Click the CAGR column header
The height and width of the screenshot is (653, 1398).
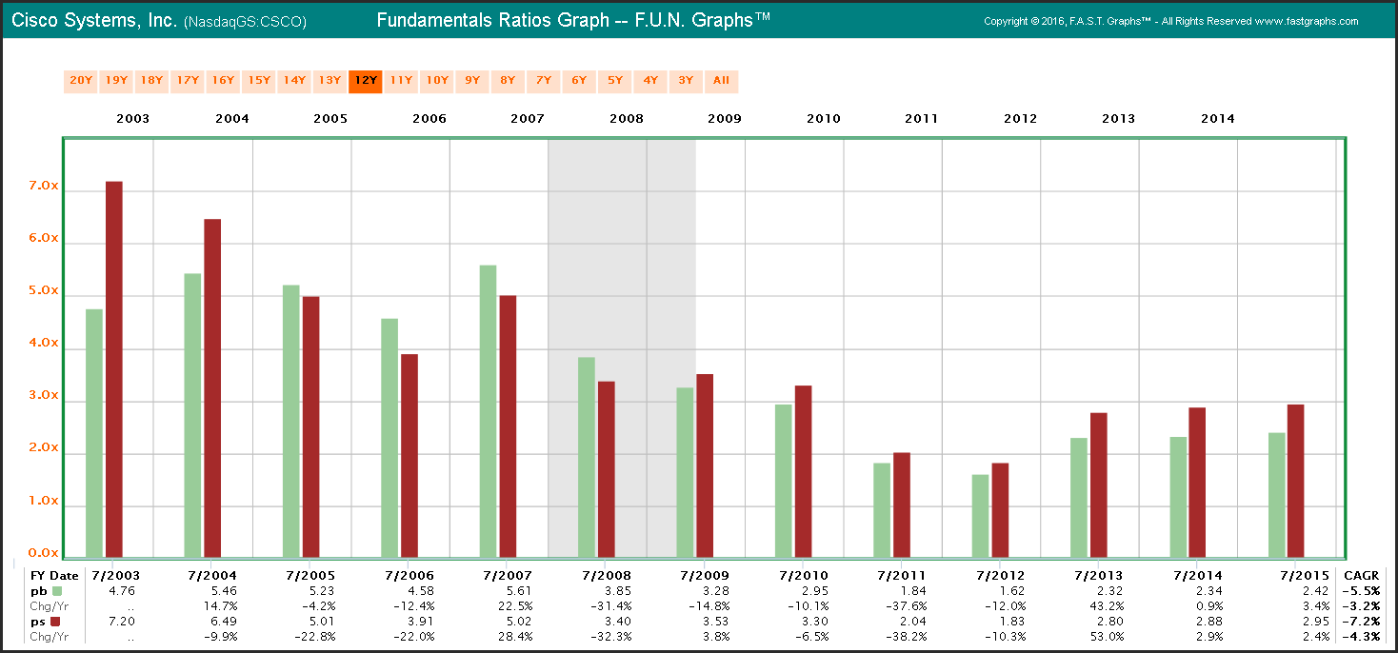[1359, 575]
